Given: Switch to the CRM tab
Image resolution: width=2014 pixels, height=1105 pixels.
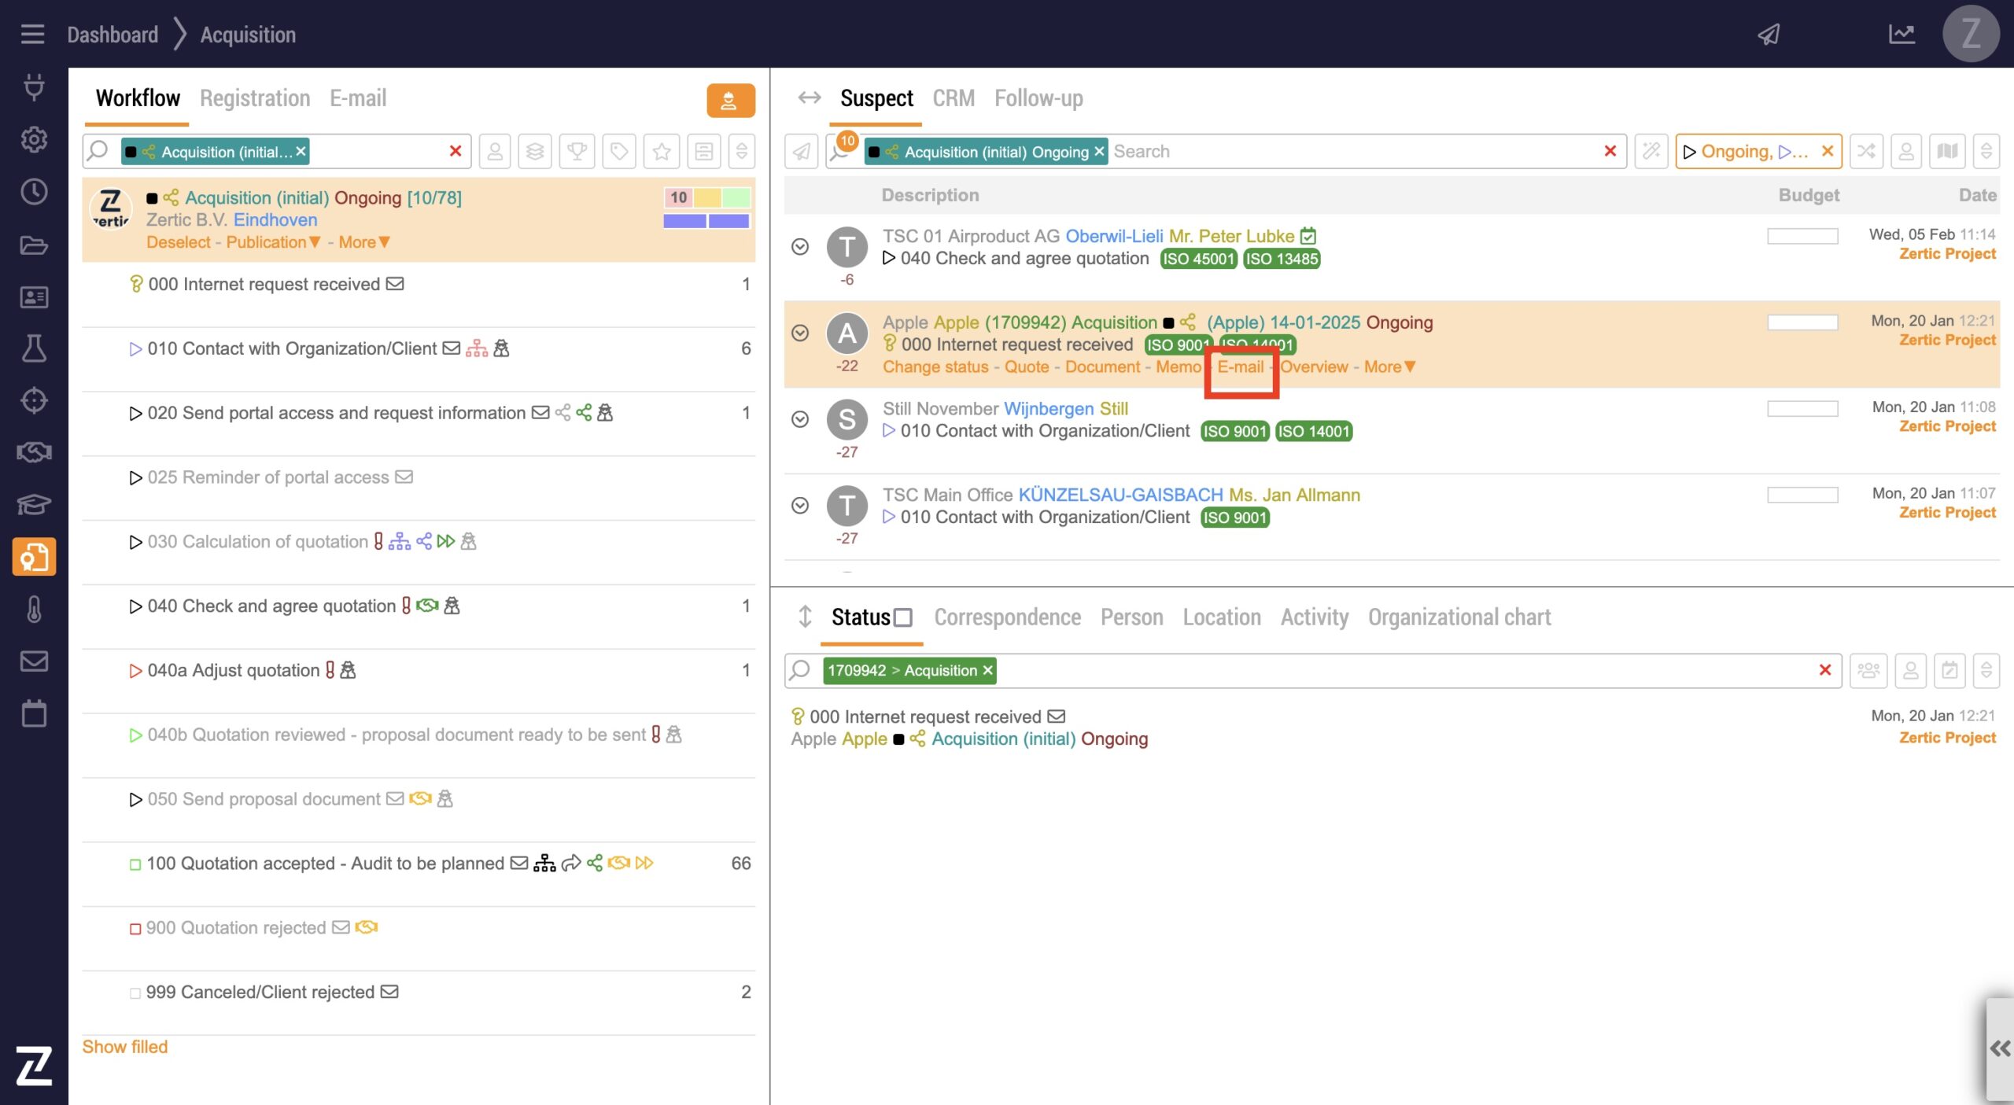Looking at the screenshot, I should point(953,98).
